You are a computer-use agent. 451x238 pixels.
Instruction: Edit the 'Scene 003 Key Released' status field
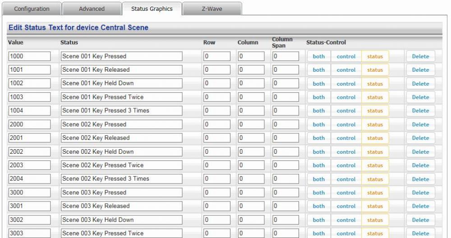click(x=121, y=206)
